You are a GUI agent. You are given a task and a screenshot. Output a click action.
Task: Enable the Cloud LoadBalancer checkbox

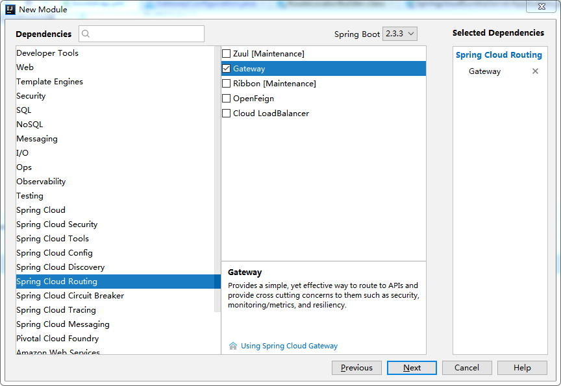[226, 114]
